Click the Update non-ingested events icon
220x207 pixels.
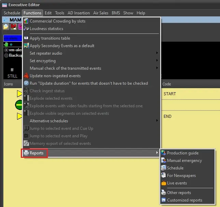pyautogui.click(x=26, y=76)
